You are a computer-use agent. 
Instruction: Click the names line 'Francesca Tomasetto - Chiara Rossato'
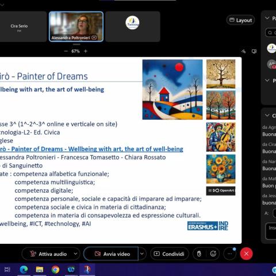(113, 157)
